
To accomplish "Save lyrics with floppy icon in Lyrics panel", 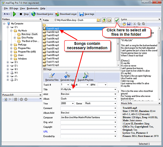I will click(129, 24).
